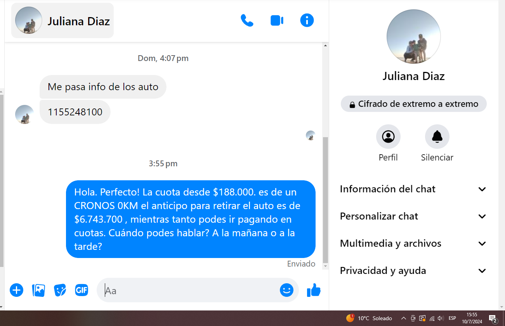Open the GIF picker

click(x=82, y=290)
